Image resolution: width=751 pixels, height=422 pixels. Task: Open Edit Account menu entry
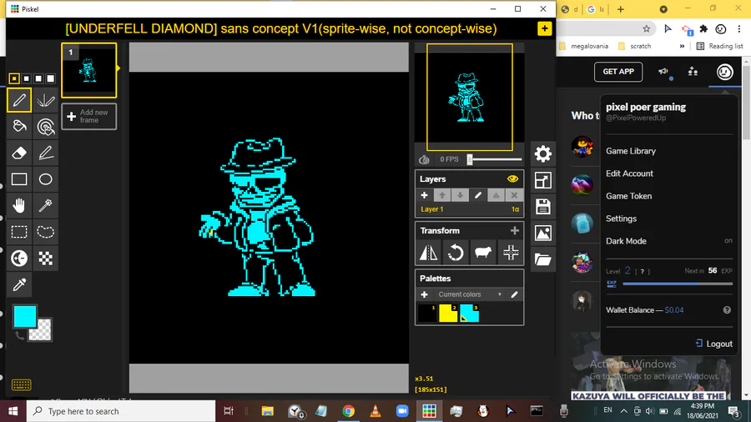pyautogui.click(x=629, y=173)
